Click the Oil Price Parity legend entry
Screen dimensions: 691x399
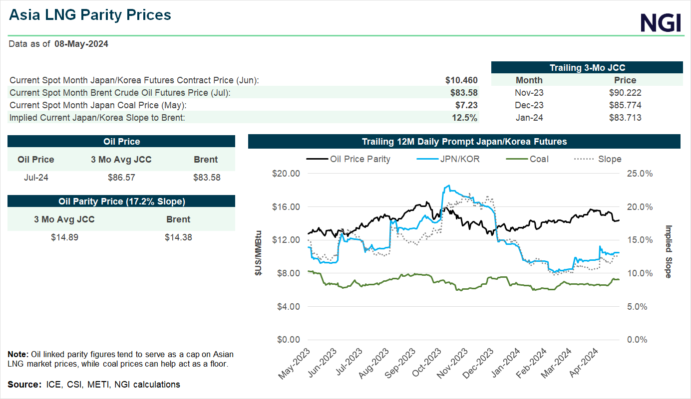click(x=348, y=159)
